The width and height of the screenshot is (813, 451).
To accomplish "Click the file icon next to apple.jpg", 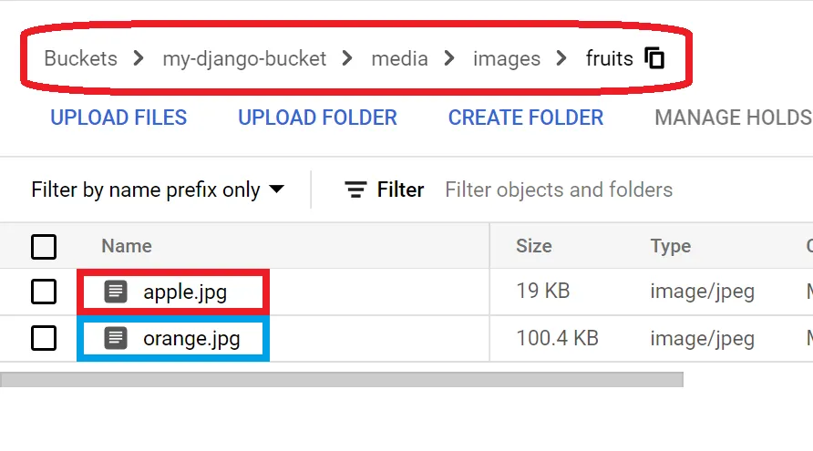I will (x=115, y=292).
